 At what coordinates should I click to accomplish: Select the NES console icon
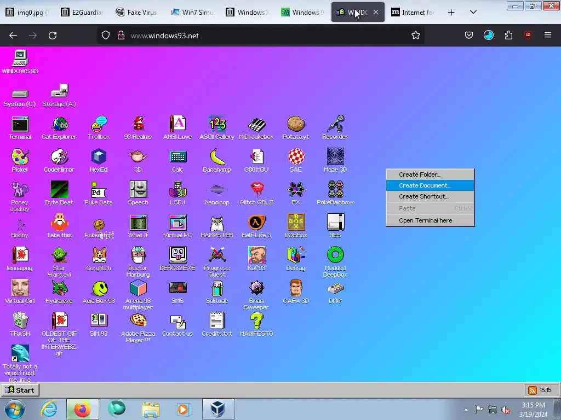(x=335, y=226)
